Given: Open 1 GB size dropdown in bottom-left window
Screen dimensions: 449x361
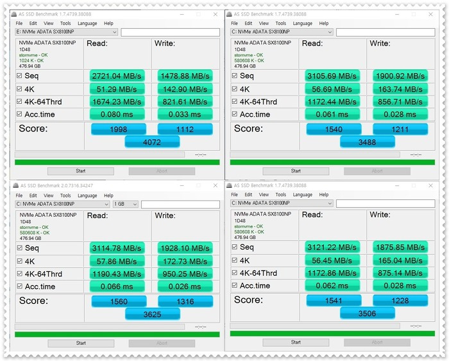Looking at the screenshot, I should [x=126, y=204].
